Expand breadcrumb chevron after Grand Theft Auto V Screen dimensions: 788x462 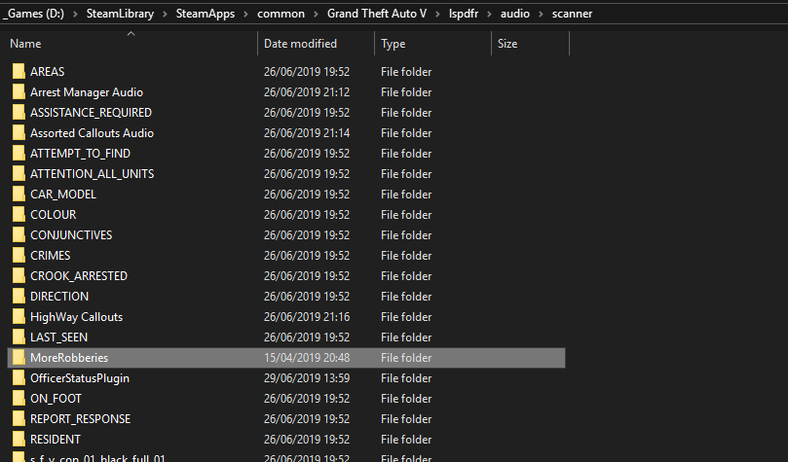pyautogui.click(x=437, y=14)
